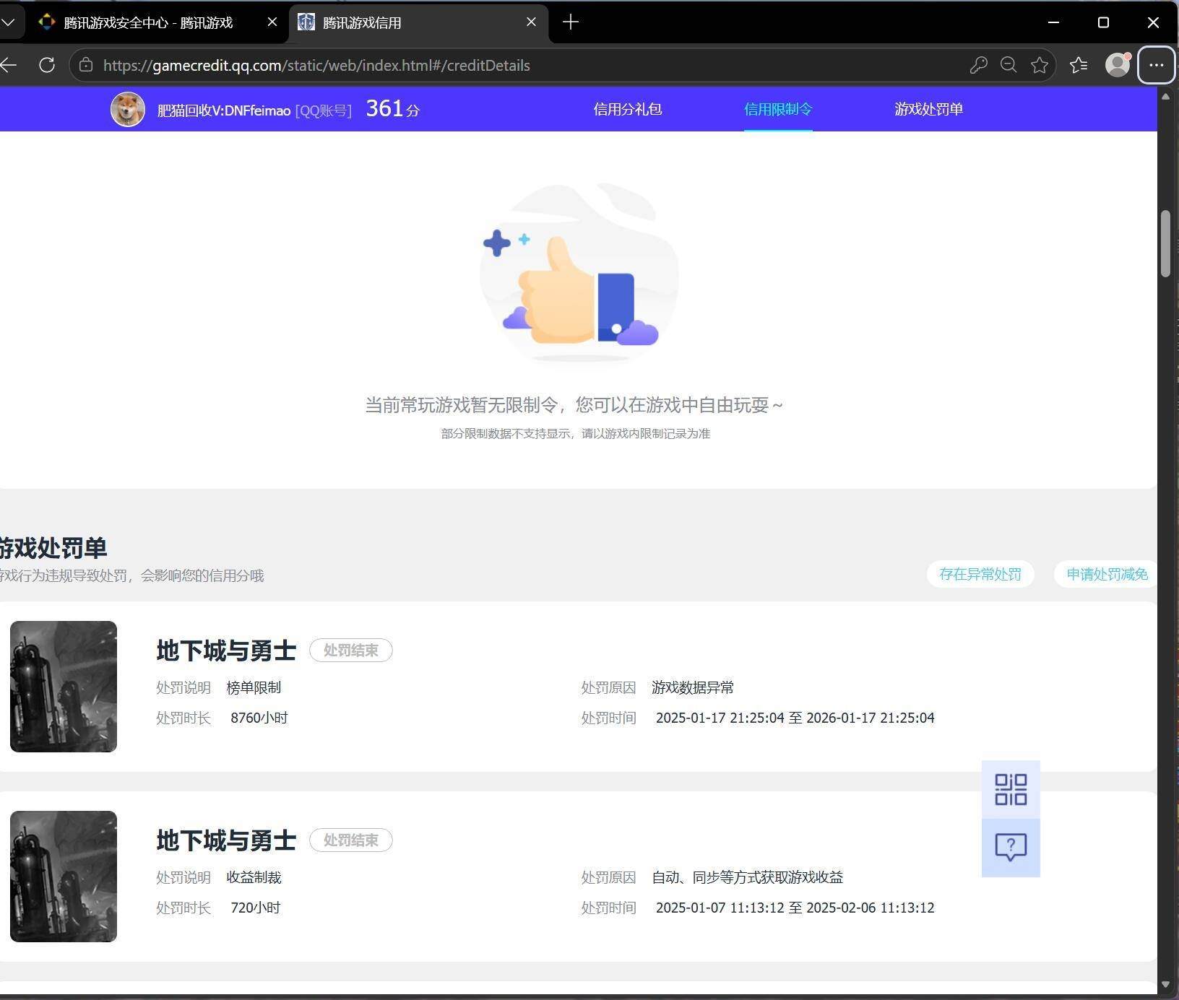Click thumbnail of 收益制裁 penalty card

[x=64, y=877]
